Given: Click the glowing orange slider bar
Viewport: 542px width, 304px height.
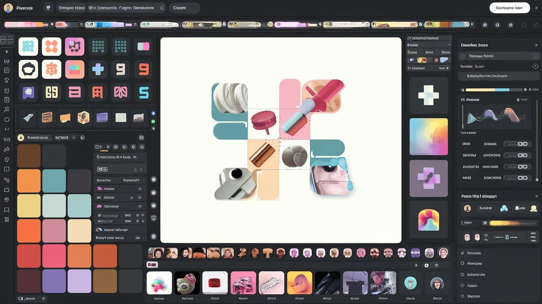Looking at the screenshot, I should pos(513,223).
